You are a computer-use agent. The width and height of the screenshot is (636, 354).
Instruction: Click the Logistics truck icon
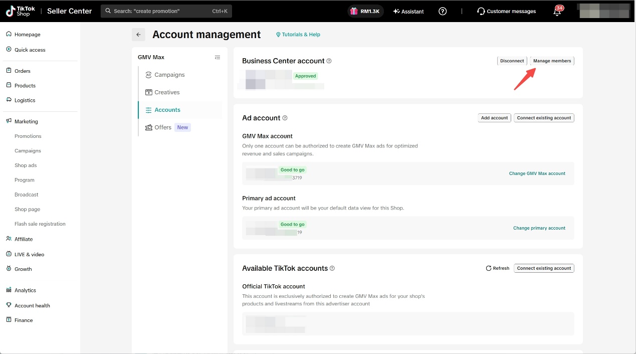click(x=9, y=99)
